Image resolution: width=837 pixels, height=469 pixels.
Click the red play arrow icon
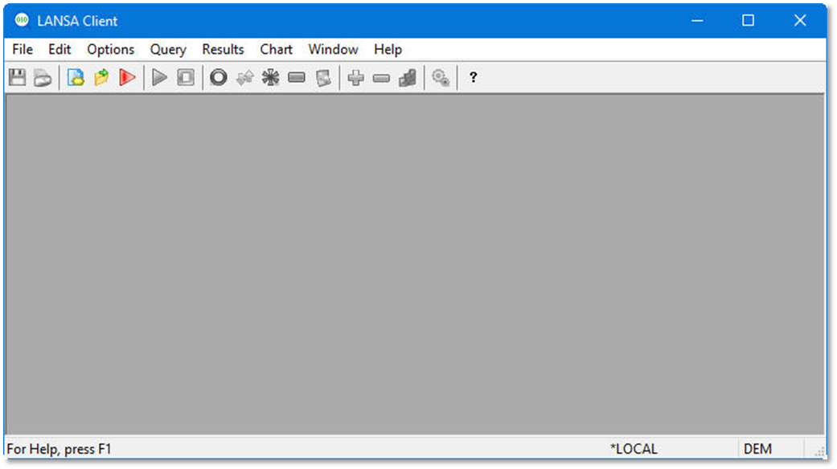(x=127, y=78)
